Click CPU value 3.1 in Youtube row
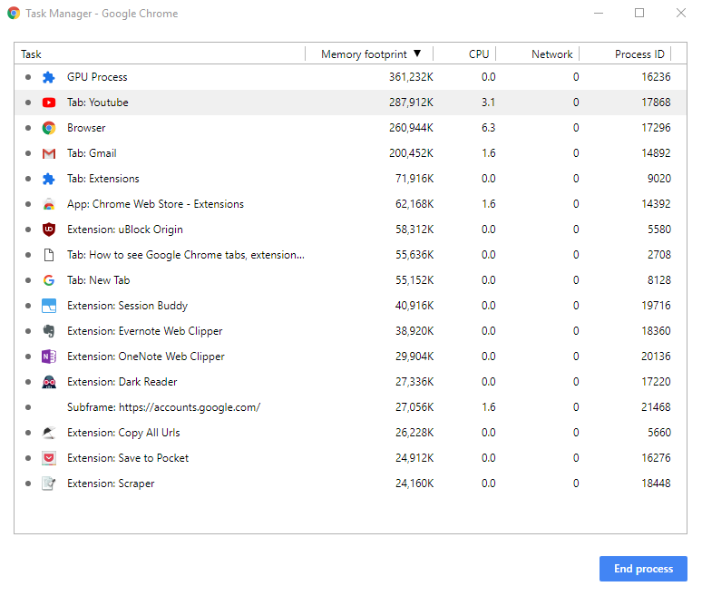The image size is (702, 596). click(x=489, y=103)
